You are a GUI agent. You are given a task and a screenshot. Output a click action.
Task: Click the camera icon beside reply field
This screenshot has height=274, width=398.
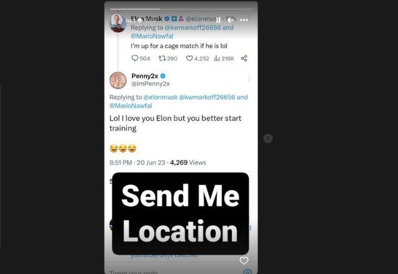point(248,272)
